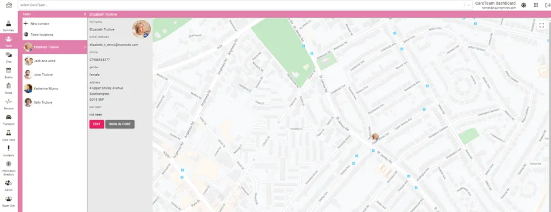Select the Team sidebar item
551x212 pixels.
tap(8, 42)
